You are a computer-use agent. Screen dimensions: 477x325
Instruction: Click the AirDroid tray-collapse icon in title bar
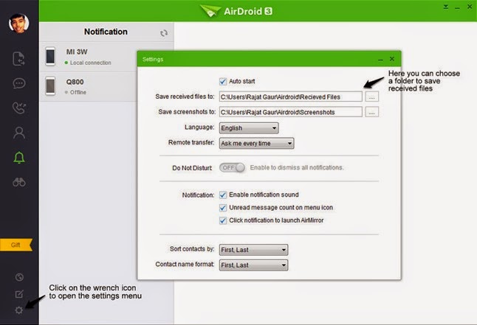(446, 7)
